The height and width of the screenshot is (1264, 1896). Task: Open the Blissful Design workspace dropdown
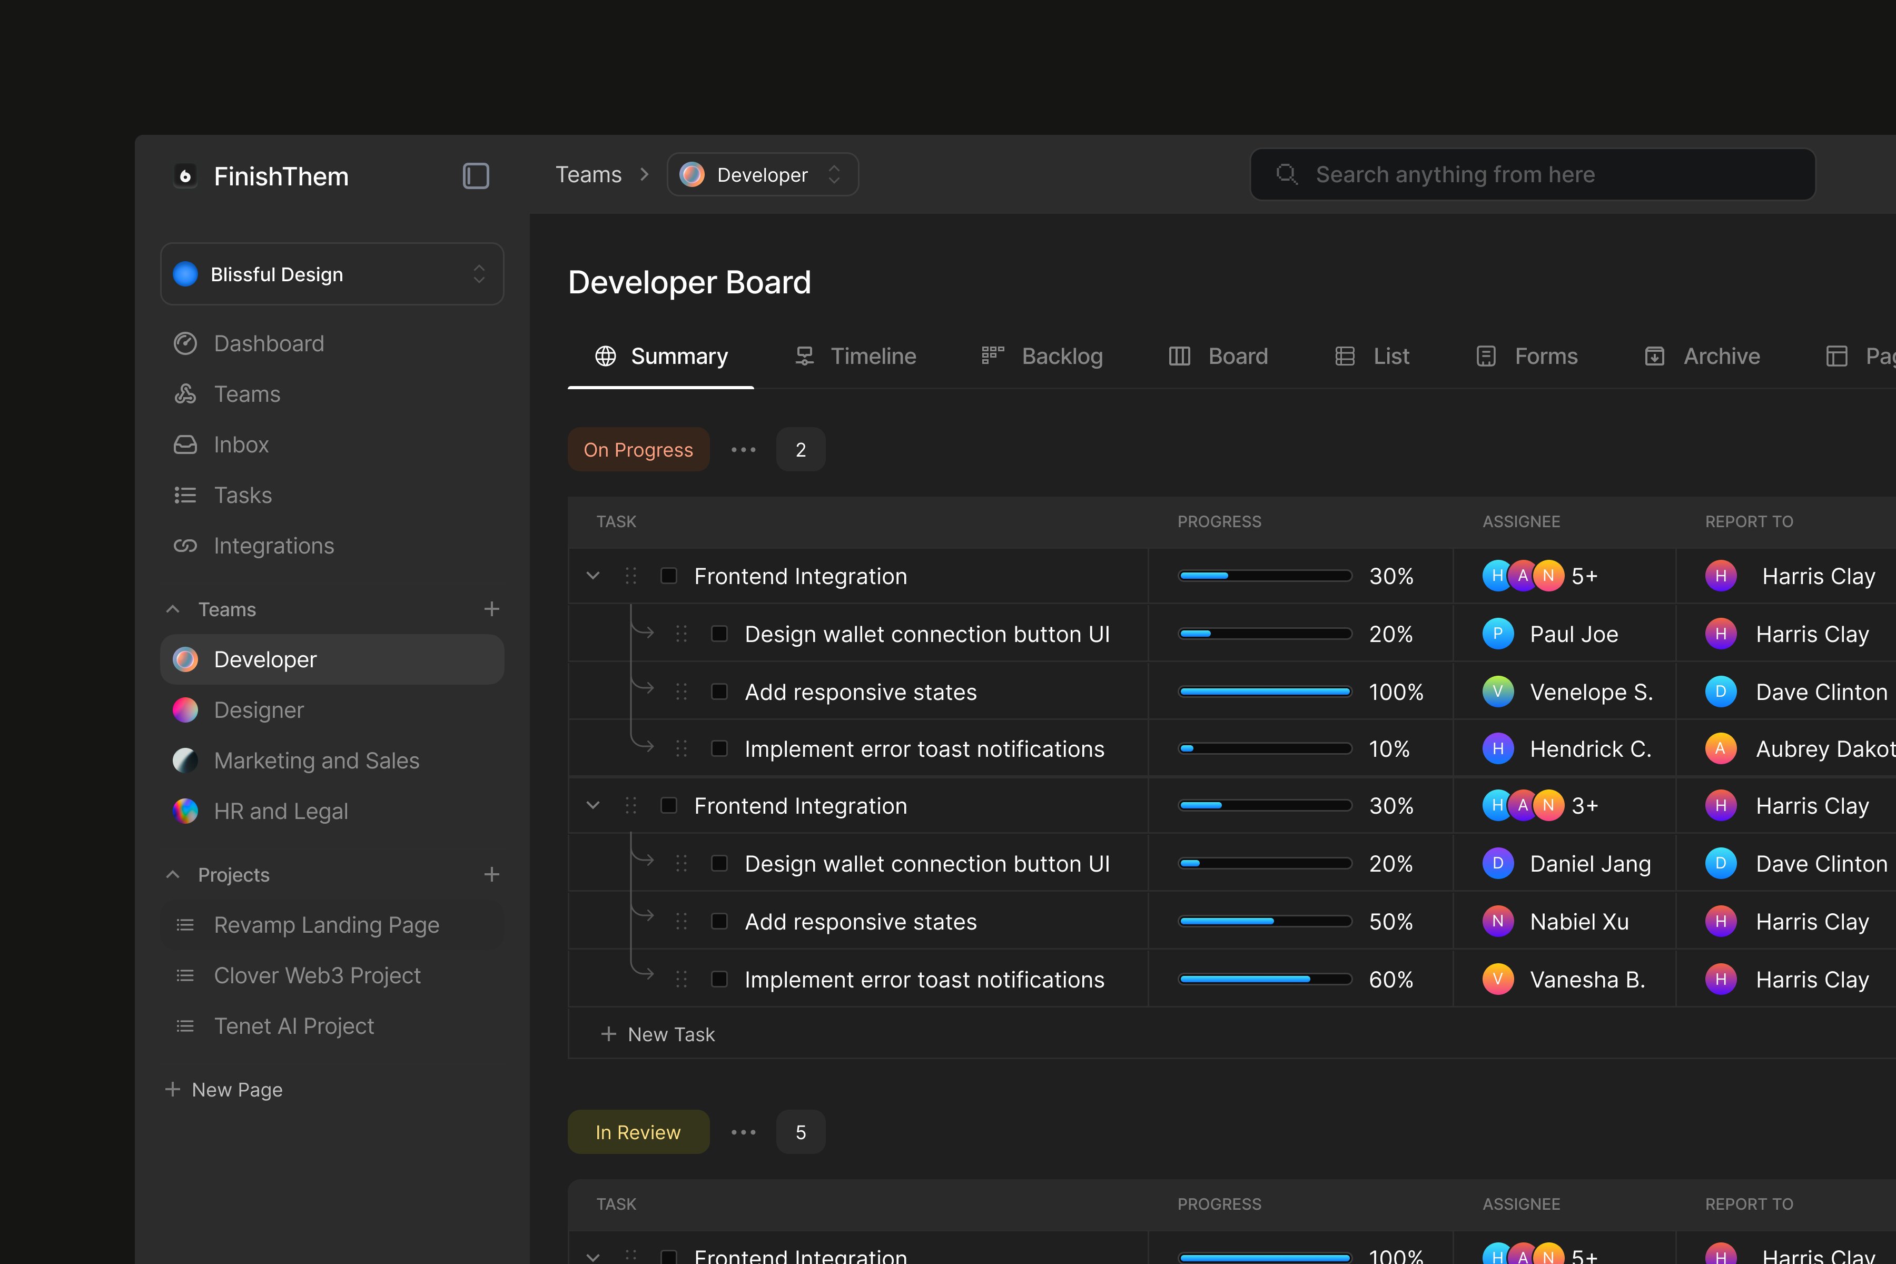click(332, 274)
